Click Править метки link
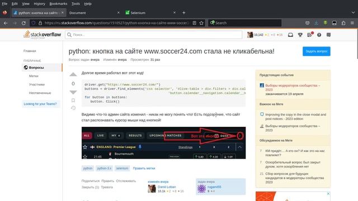 [x=144, y=168]
